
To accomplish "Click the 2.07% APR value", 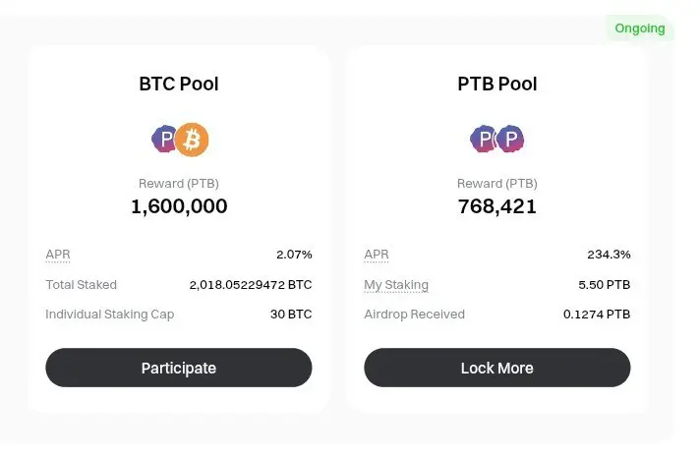I will tap(294, 255).
